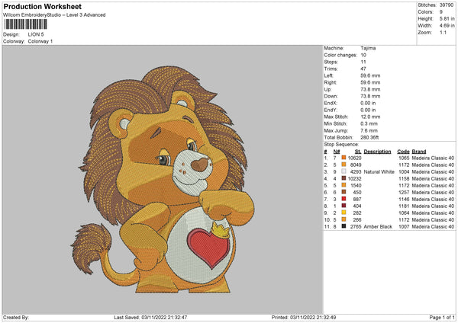
Task: Select the 'Last Saved' timestamp 21:32:47
Action: tap(177, 317)
